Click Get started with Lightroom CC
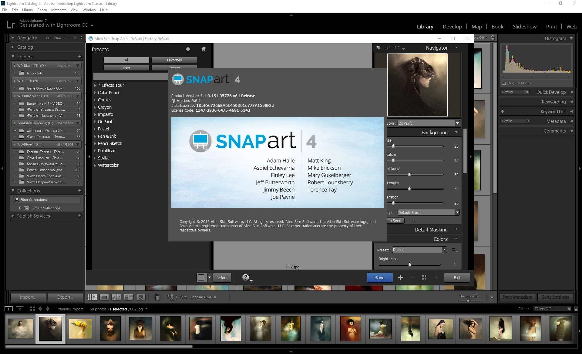The image size is (582, 354). click(x=53, y=25)
